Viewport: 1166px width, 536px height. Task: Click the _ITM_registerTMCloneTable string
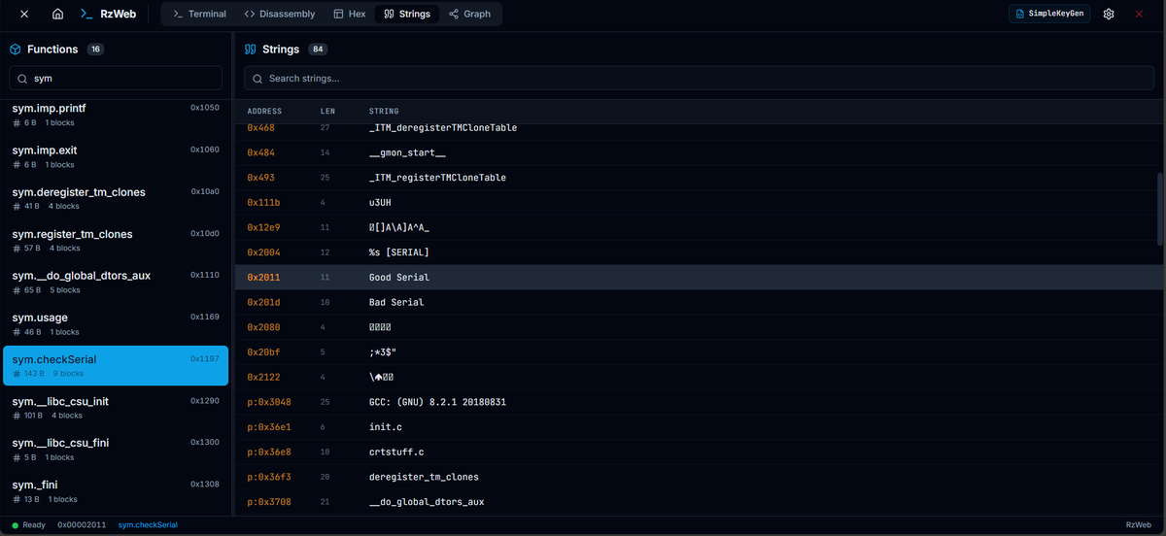[x=437, y=178]
